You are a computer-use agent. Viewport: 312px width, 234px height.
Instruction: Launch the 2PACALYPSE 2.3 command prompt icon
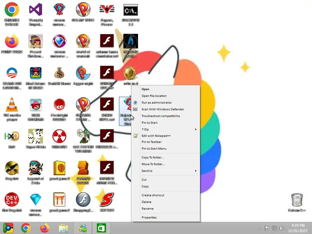point(130,10)
